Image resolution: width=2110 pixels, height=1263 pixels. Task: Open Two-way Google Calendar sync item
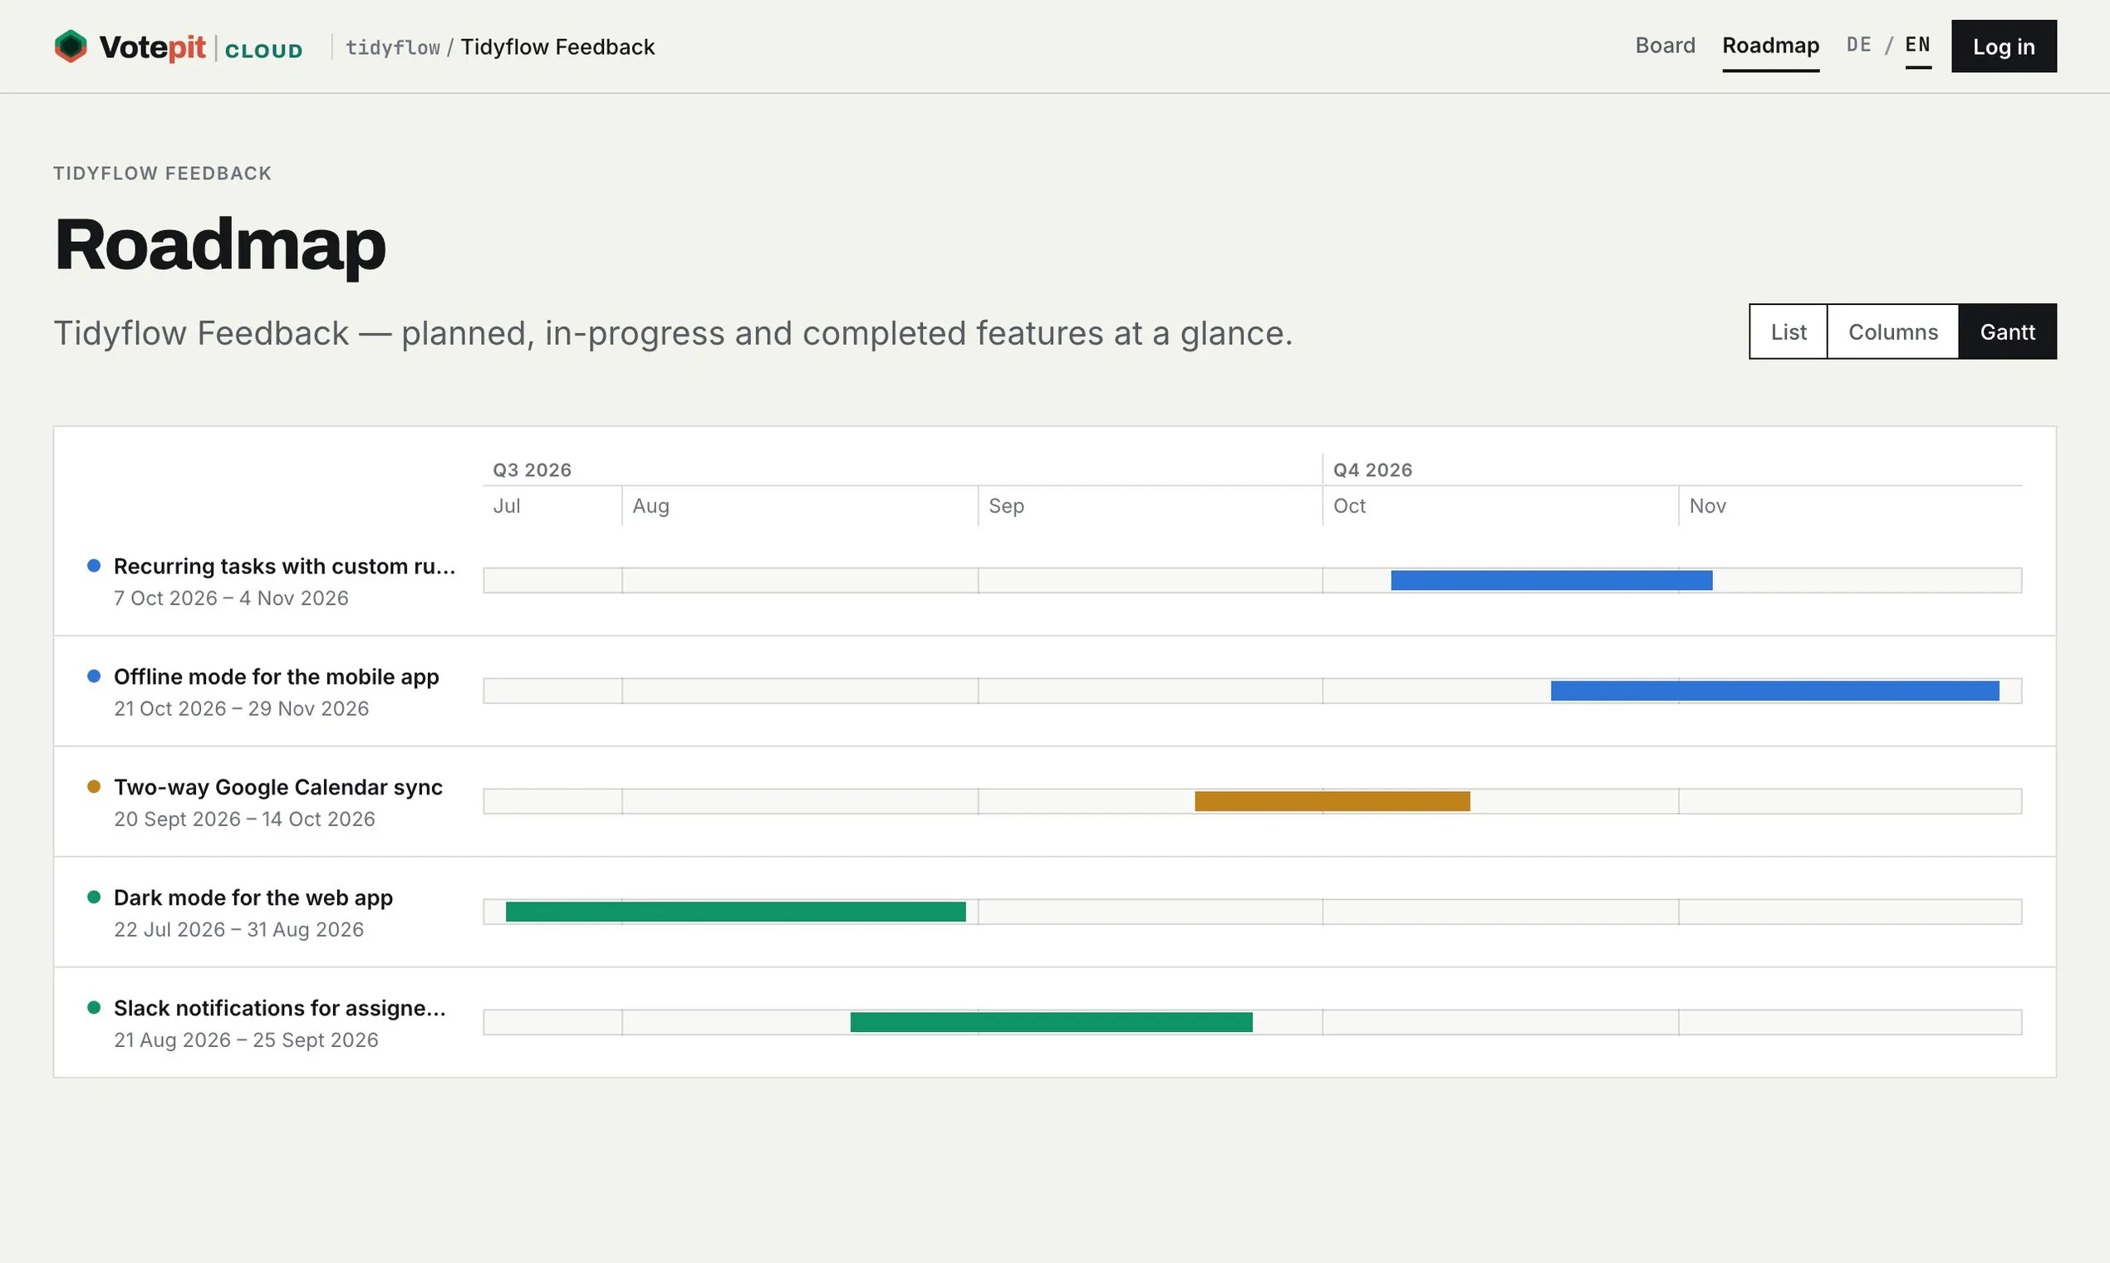(278, 788)
